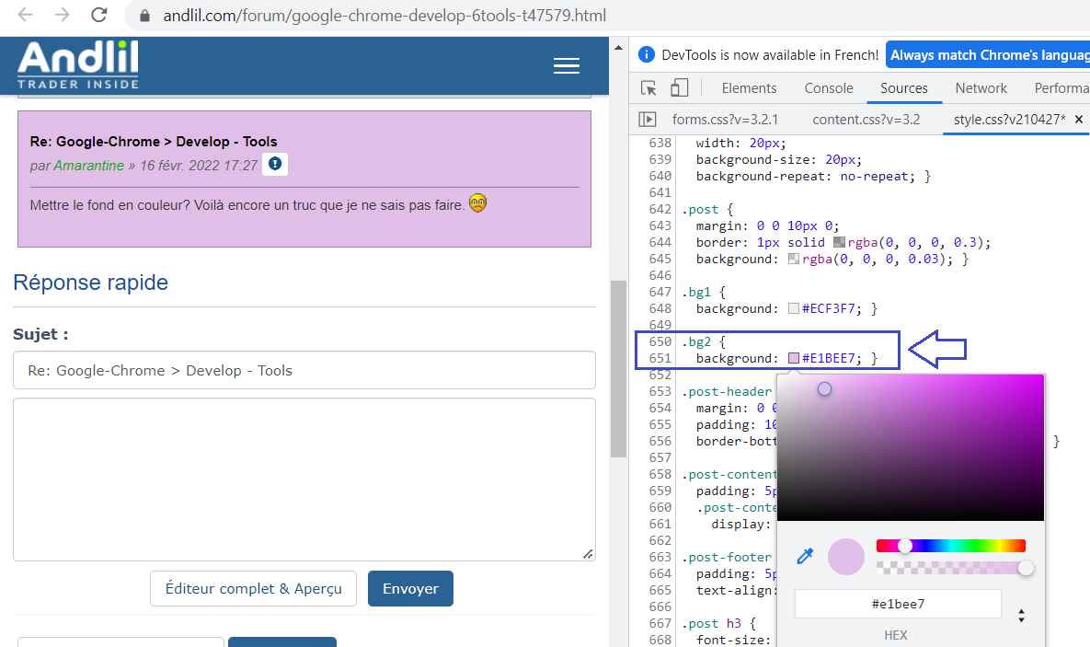This screenshot has height=647, width=1090.
Task: Toggle the device toolbar icon
Action: [x=679, y=87]
